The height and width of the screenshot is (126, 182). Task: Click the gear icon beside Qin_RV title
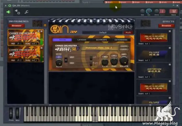coord(10,6)
